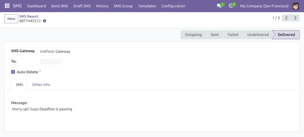Open the Send SMS menu
Viewport: 304px width, 137px height.
pos(59,6)
